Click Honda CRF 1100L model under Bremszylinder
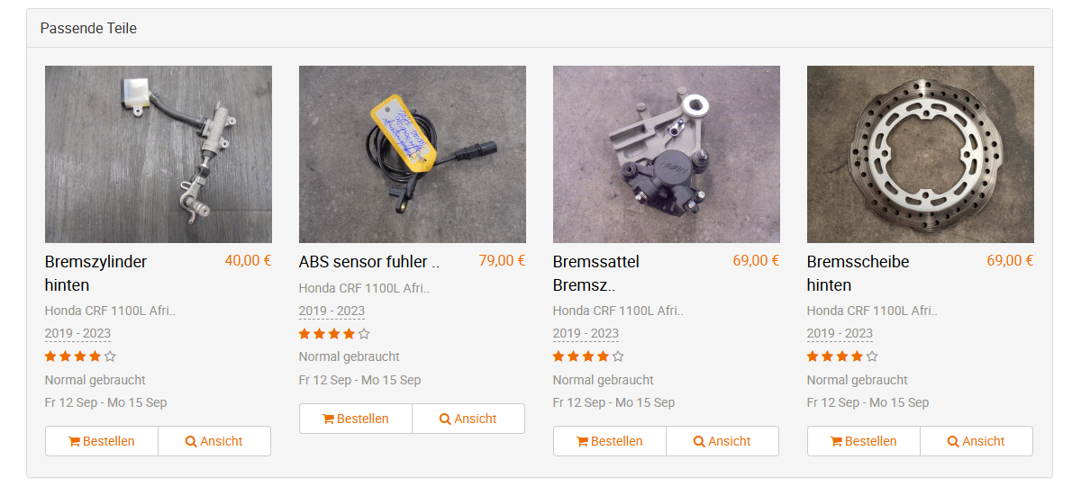The image size is (1072, 487). click(x=110, y=311)
